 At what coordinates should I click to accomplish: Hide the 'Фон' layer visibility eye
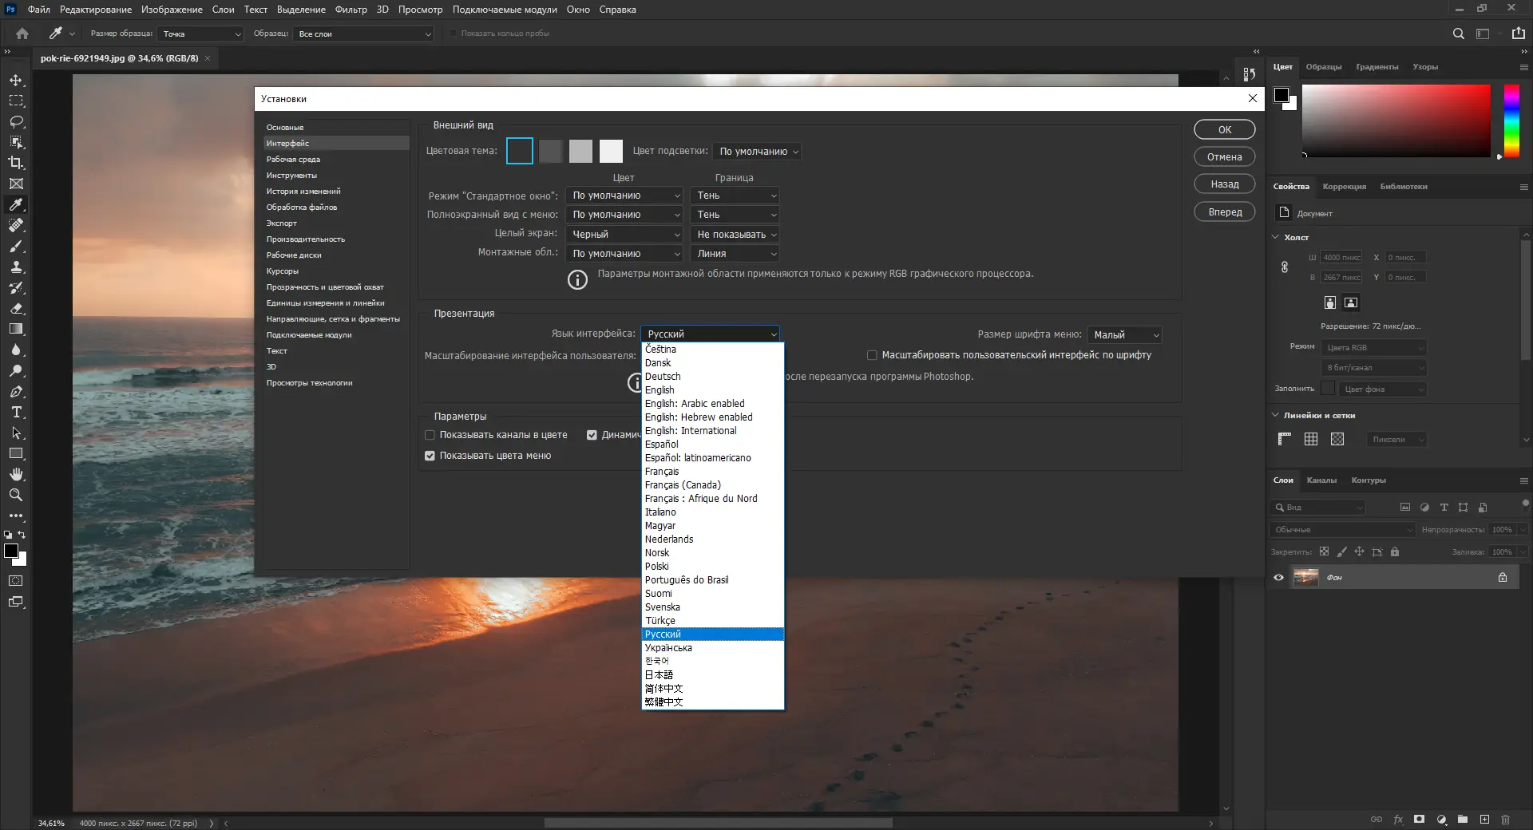click(x=1278, y=577)
